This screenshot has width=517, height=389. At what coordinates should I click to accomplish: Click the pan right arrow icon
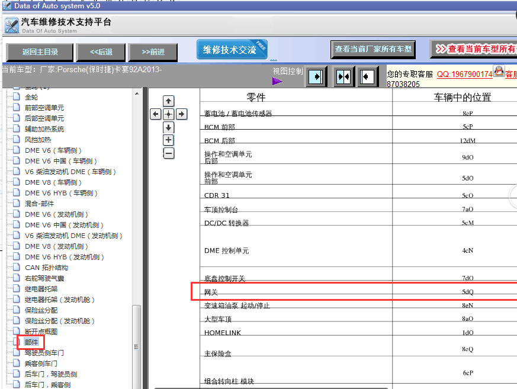tap(181, 114)
